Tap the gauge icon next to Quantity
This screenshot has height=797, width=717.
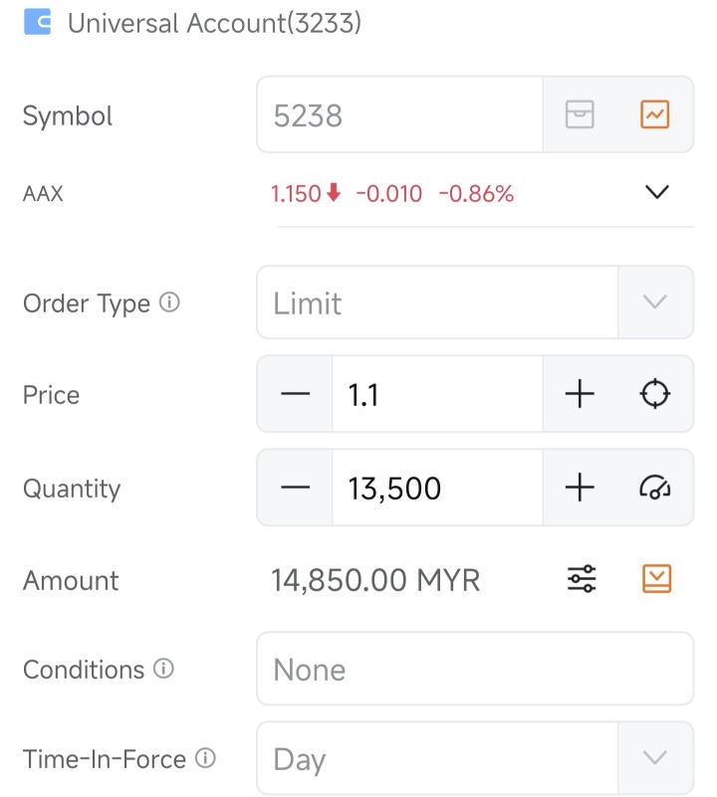pyautogui.click(x=655, y=487)
